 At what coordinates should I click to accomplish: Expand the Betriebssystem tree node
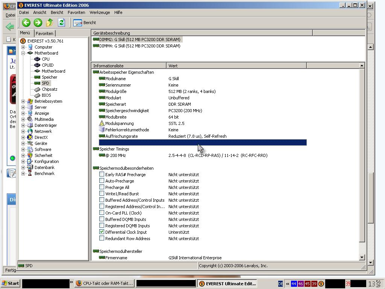[23, 101]
